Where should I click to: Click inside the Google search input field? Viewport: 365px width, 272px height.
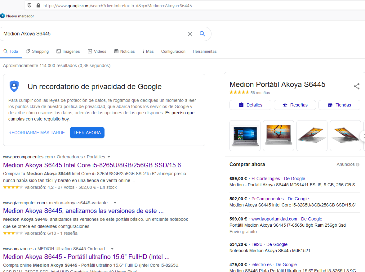coord(93,34)
